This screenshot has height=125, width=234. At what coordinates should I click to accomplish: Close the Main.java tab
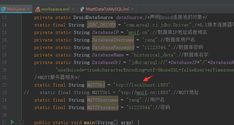coord(29,9)
